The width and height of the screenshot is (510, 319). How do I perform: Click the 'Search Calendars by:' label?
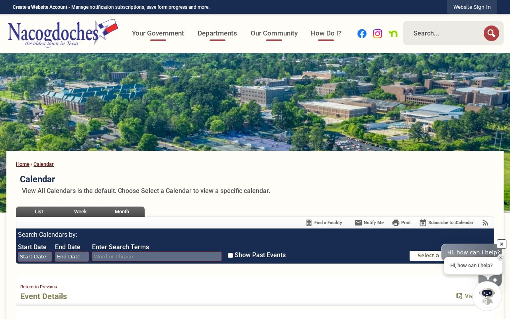47,235
